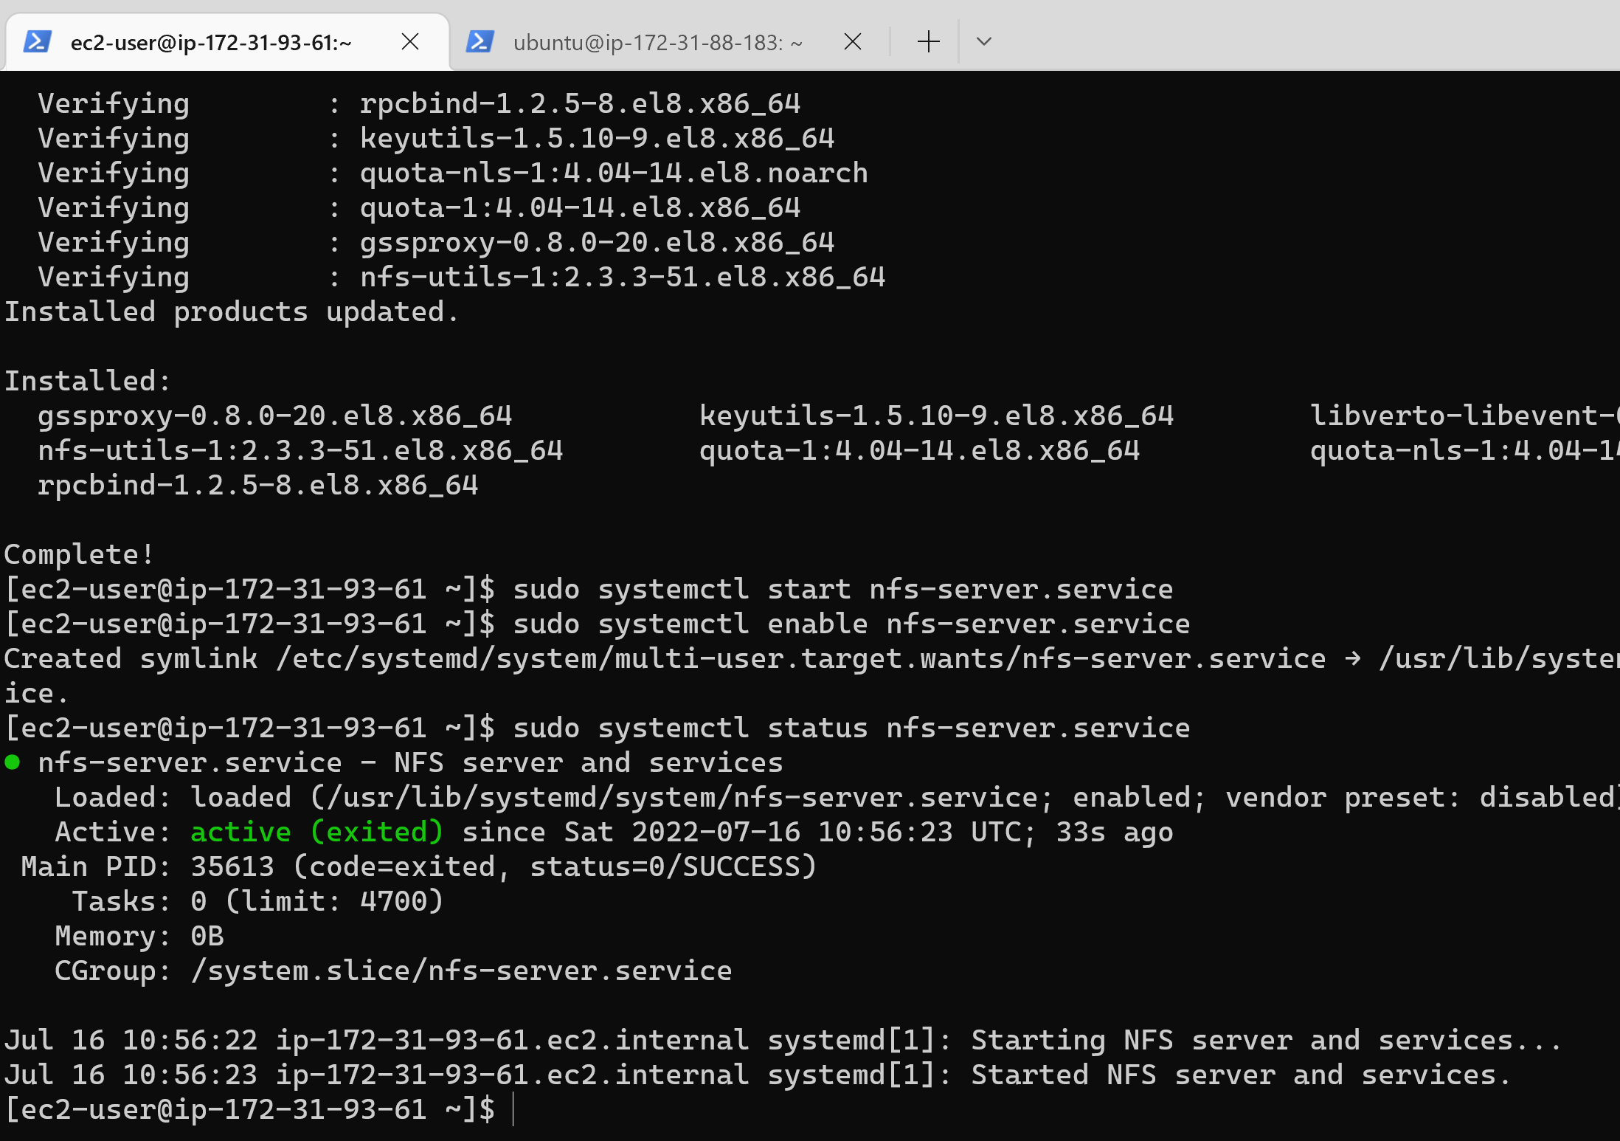The width and height of the screenshot is (1620, 1141).
Task: Click the 'sudo systemctl status nfs-server.service' command
Action: [851, 728]
